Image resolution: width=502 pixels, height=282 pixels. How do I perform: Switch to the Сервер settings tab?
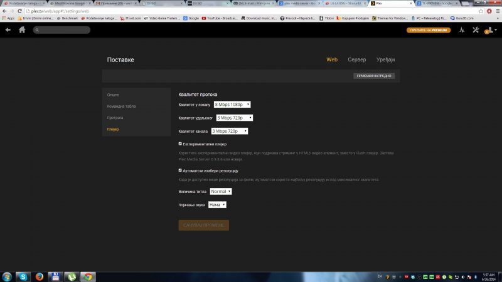pos(356,60)
